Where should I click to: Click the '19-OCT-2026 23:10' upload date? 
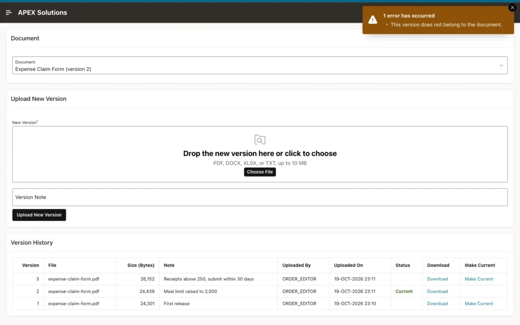(355, 304)
